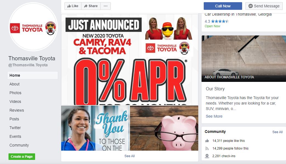
Task: Click the Messenger icon in Send Message
Action: tap(251, 6)
